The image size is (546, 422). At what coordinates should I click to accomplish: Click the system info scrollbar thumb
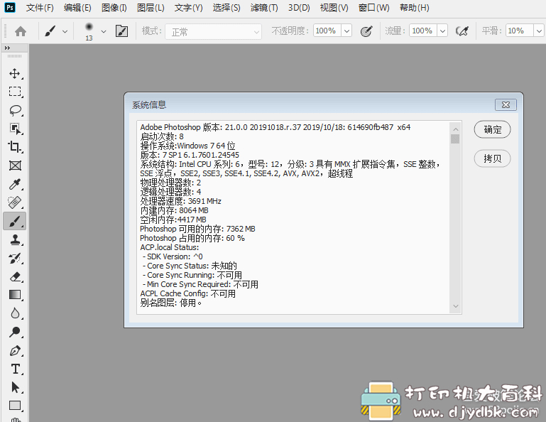(x=455, y=139)
